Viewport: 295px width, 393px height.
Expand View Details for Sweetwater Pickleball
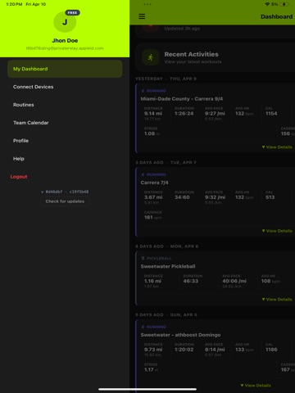tap(277, 300)
